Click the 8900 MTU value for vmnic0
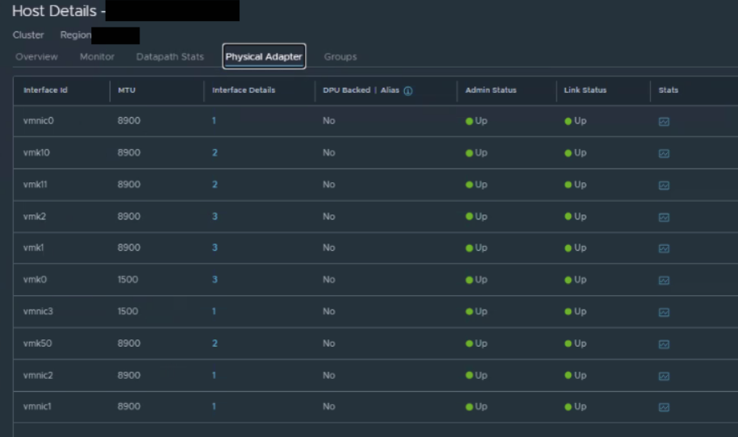The width and height of the screenshot is (738, 437). (129, 121)
